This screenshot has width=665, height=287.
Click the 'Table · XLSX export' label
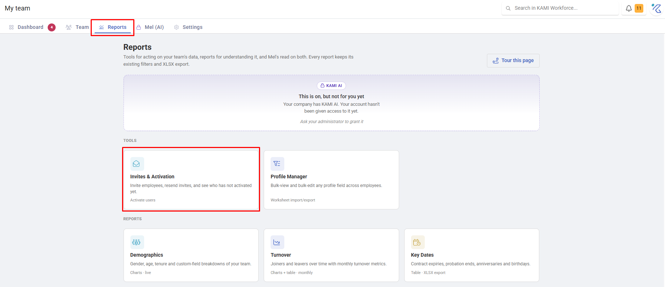pos(428,273)
